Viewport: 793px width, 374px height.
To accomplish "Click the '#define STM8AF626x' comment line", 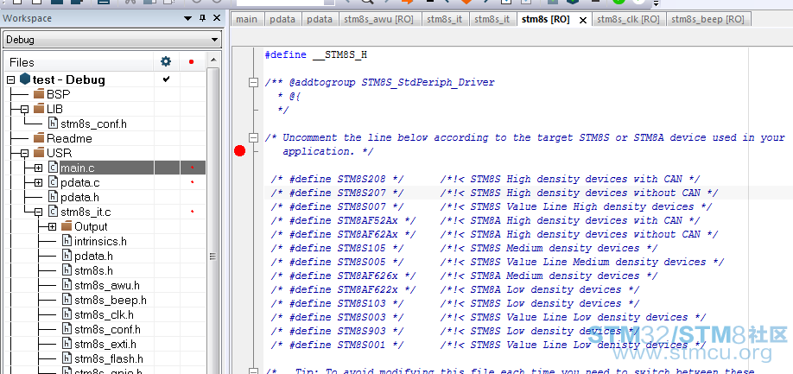I will coord(464,276).
